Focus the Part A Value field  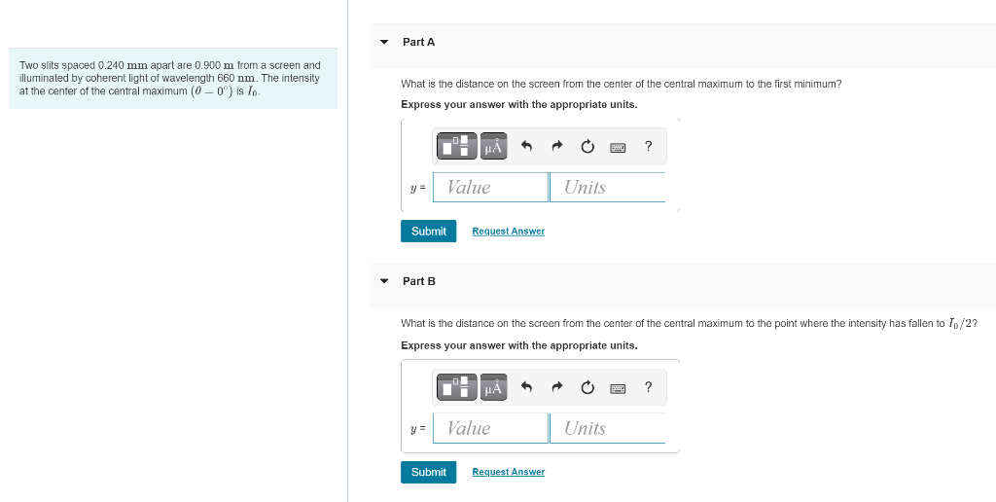pyautogui.click(x=490, y=188)
